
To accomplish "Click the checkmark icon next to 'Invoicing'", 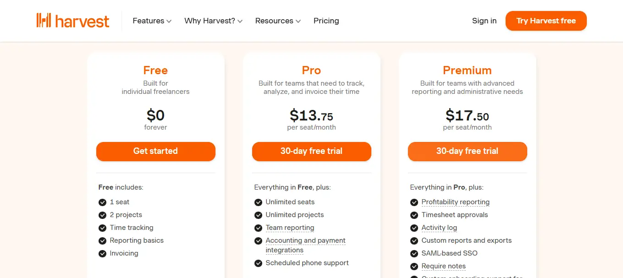I will click(102, 253).
